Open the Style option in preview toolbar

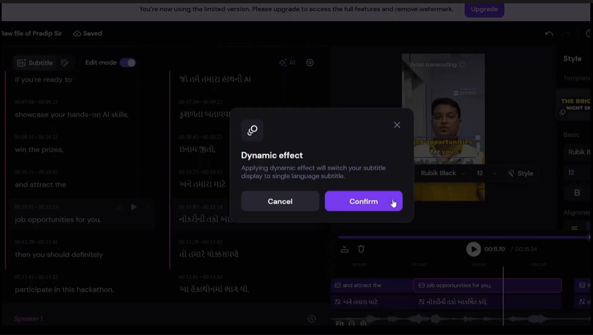[x=521, y=173]
